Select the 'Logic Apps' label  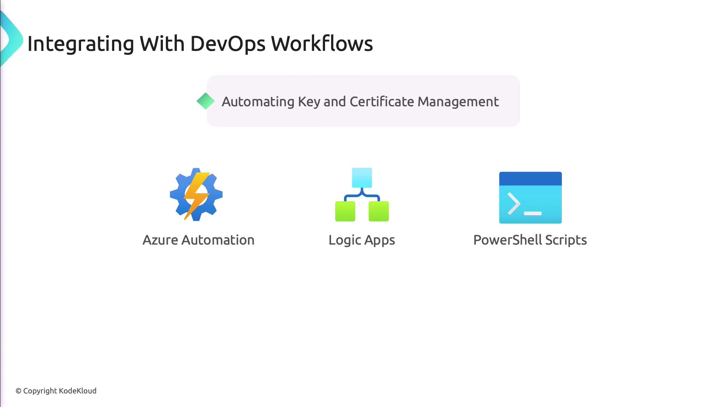click(362, 240)
